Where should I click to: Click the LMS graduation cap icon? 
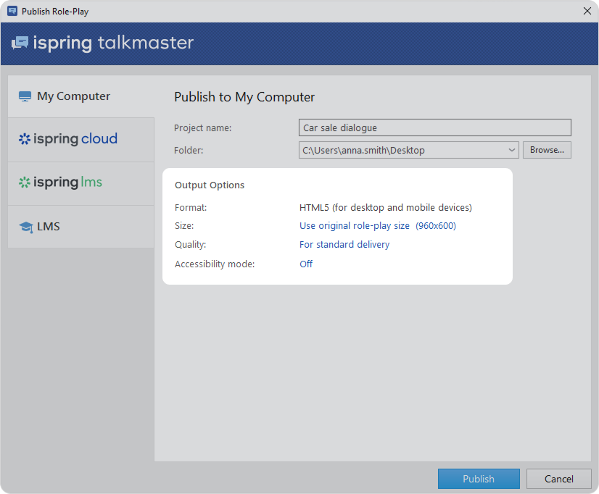(x=26, y=227)
